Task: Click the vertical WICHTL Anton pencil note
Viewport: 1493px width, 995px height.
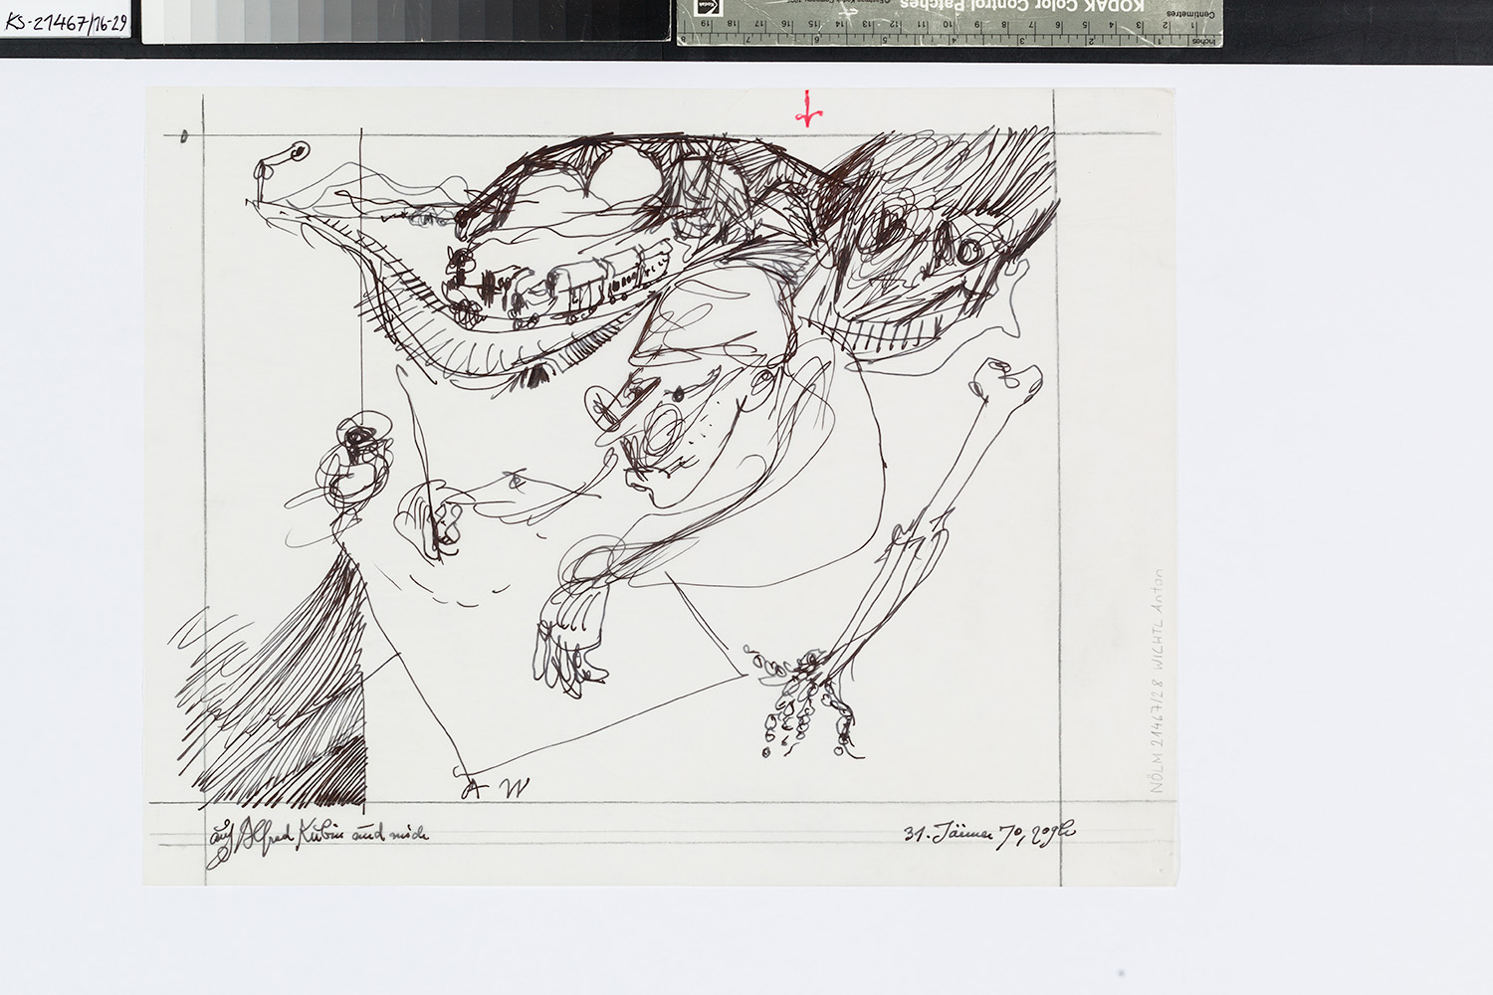Action: pos(1156,682)
